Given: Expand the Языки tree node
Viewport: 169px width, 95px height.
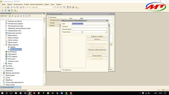Looking at the screenshot, I should (4, 64).
